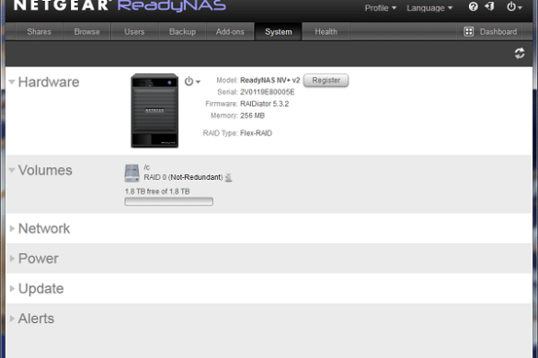538x358 pixels.
Task: Click the NETGEAR ReadyNAS logo
Action: click(120, 6)
